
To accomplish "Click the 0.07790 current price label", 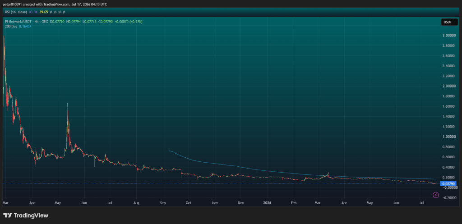I will [448, 184].
